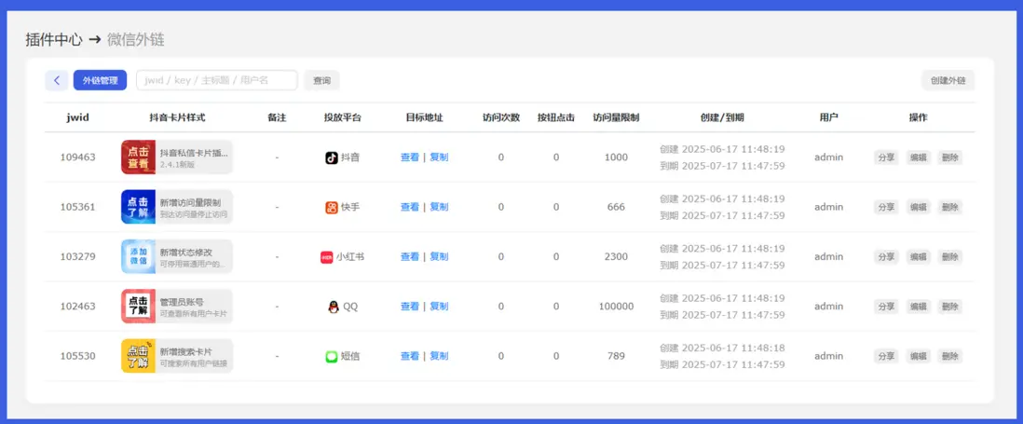Click the 创建/到期 column header

[722, 118]
